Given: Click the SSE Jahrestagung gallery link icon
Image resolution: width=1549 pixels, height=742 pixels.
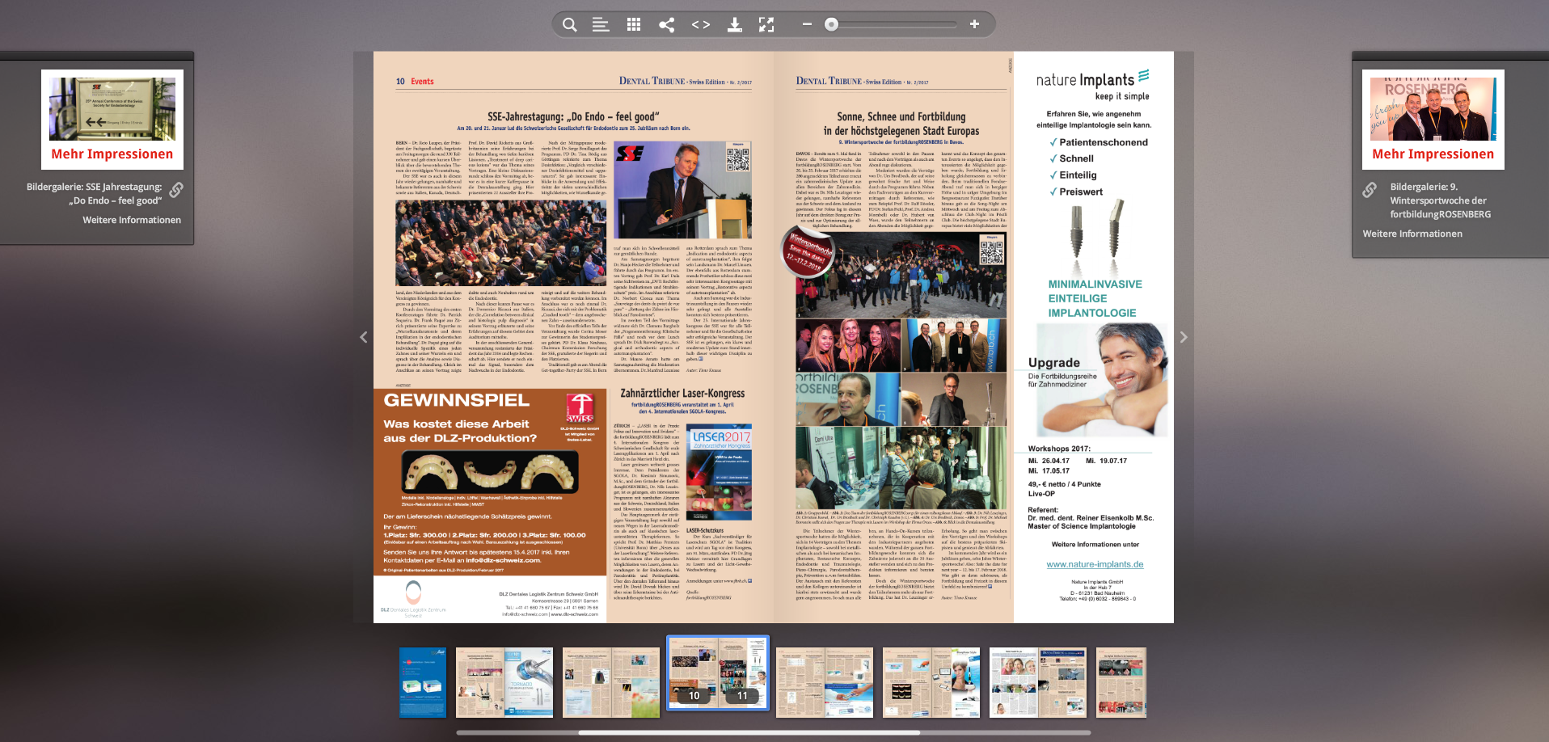Looking at the screenshot, I should click(176, 190).
